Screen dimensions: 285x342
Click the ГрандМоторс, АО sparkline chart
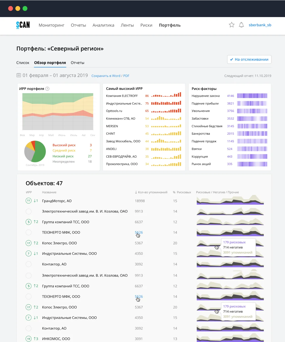tap(230, 200)
